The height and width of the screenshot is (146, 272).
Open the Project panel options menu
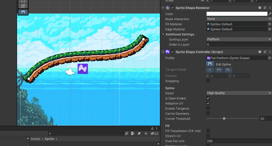point(157,128)
